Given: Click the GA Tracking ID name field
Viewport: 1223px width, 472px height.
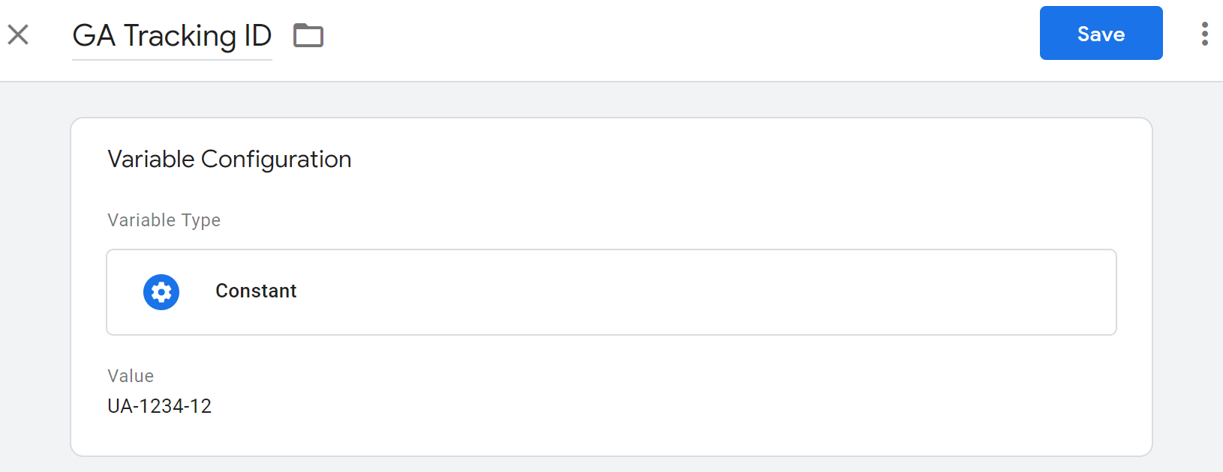Looking at the screenshot, I should point(172,35).
